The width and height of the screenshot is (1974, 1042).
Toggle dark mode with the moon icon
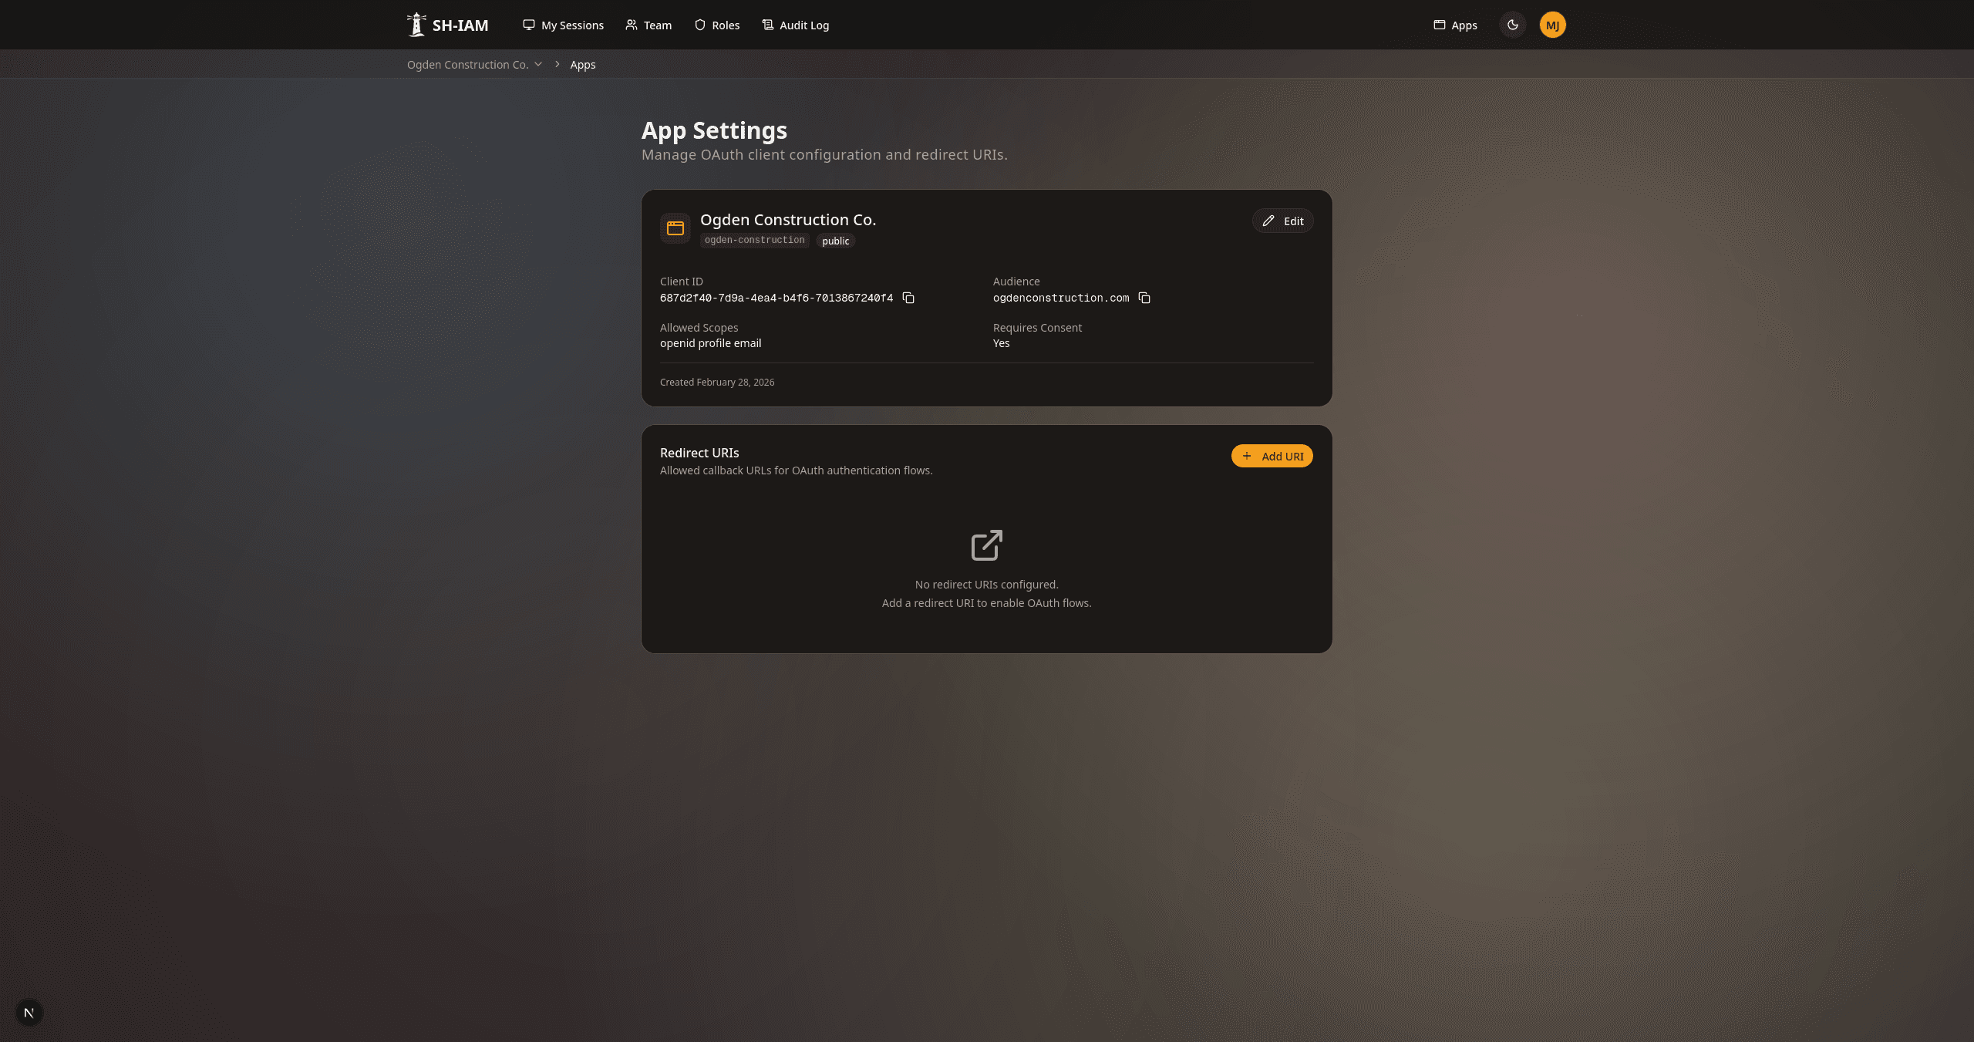1512,24
